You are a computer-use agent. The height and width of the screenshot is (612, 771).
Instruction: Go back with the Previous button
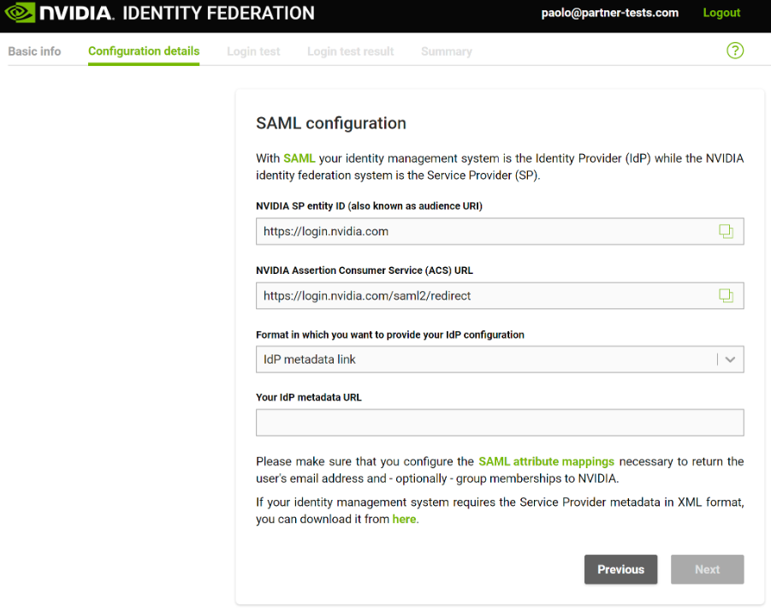pyautogui.click(x=620, y=569)
